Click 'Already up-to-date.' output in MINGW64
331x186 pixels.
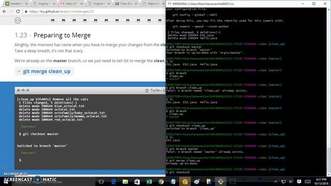click(x=182, y=163)
